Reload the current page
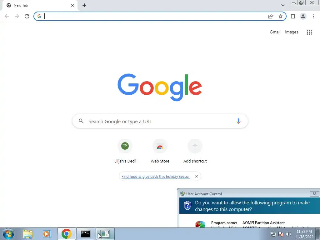The width and height of the screenshot is (320, 240). click(x=27, y=16)
